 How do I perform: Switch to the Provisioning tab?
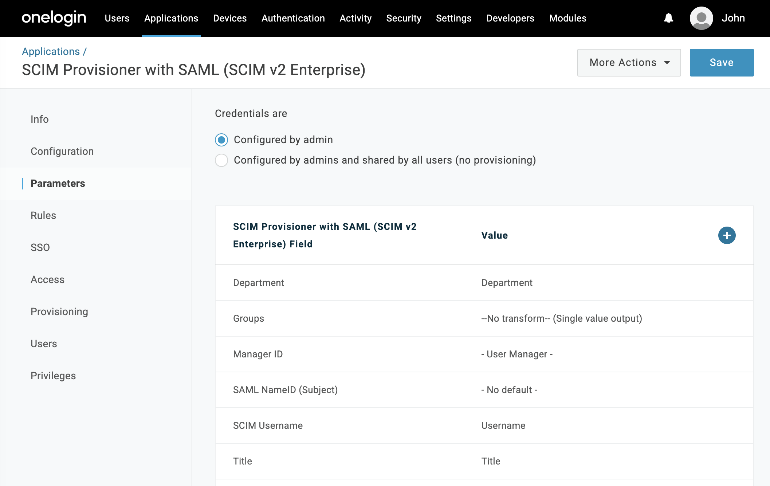point(59,311)
